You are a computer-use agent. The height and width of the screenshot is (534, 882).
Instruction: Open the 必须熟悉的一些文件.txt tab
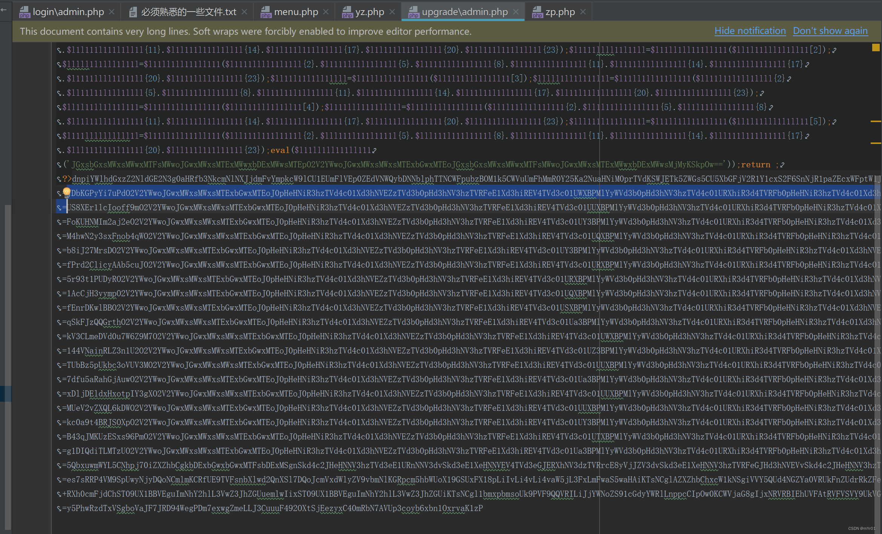coord(188,12)
